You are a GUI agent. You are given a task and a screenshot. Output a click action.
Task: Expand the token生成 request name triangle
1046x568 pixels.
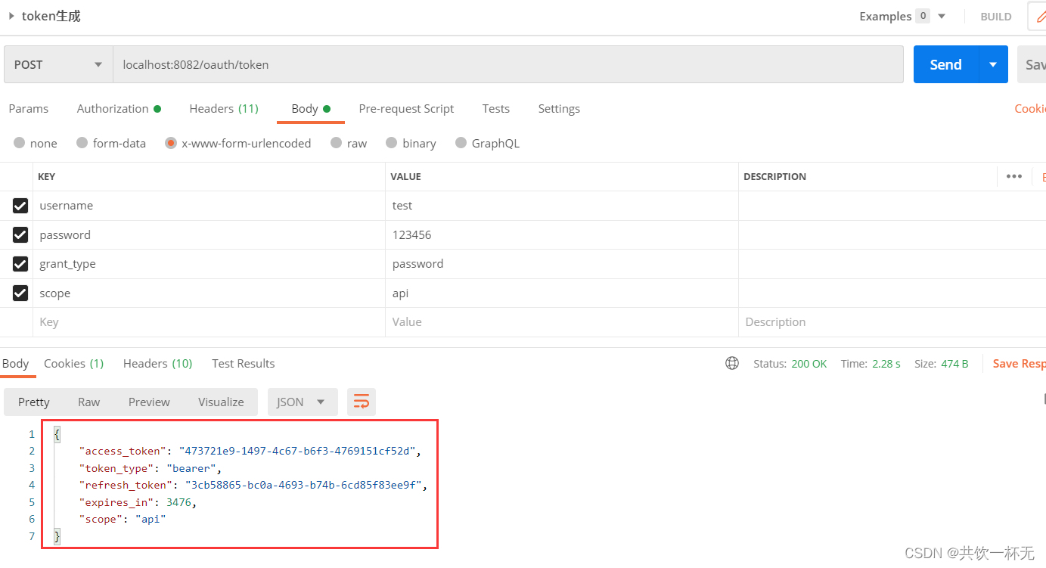coord(11,16)
